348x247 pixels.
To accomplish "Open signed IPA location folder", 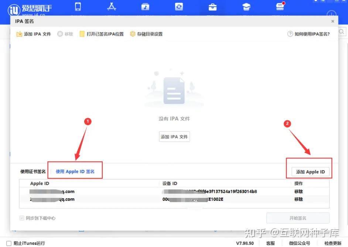I will pyautogui.click(x=102, y=34).
